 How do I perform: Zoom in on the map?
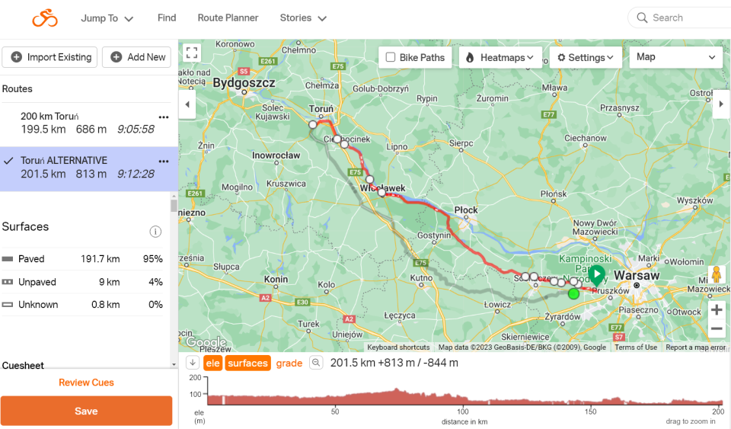(716, 310)
